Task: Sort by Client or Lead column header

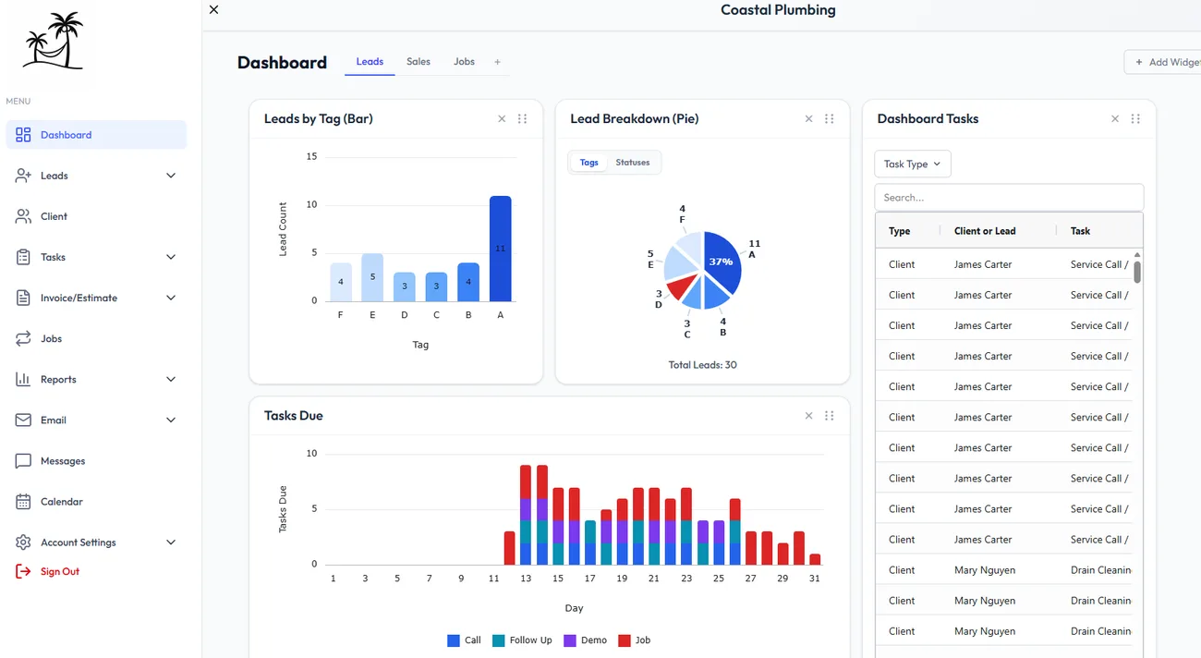Action: (985, 231)
